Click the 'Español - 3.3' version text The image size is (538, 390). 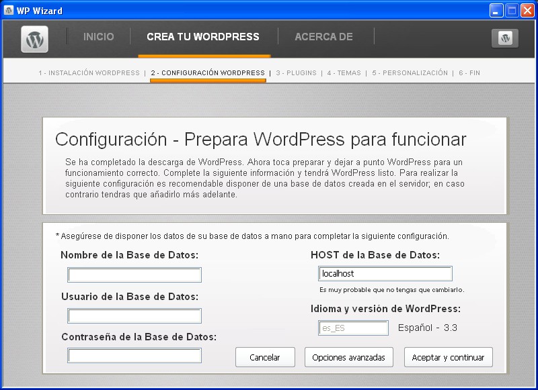point(428,328)
